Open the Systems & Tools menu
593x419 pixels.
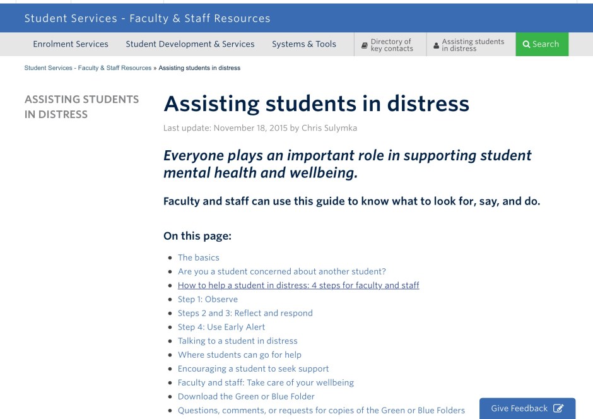click(304, 44)
